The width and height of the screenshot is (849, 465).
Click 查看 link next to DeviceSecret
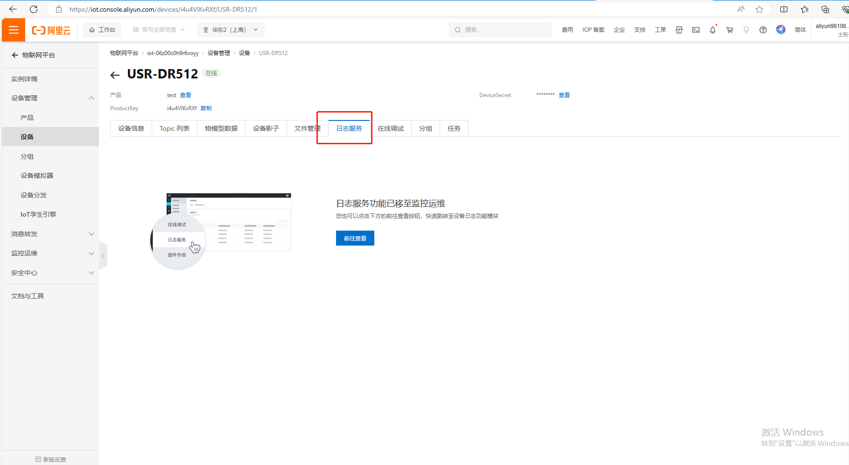[564, 95]
